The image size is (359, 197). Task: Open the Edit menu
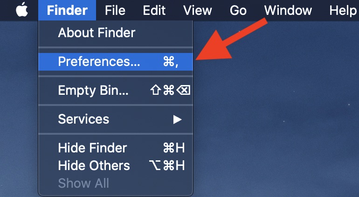click(x=154, y=10)
